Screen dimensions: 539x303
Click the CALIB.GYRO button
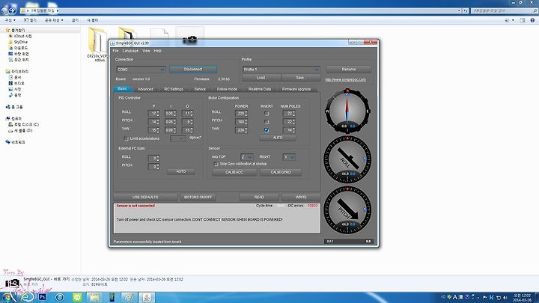[x=281, y=172]
